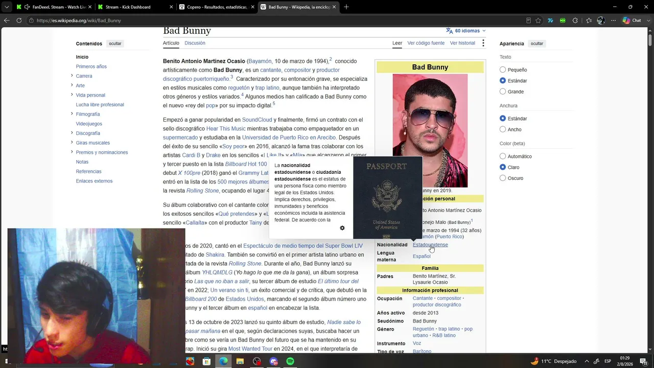
Task: Go back with the browser back arrow
Action: click(6, 20)
